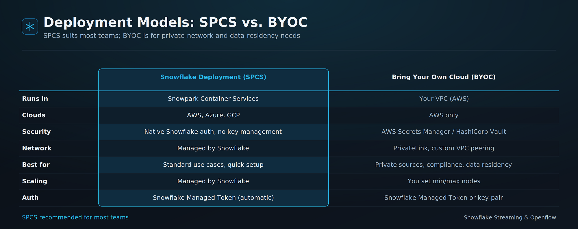Click the Security row label
Screen dimensions: 578x229
36,132
